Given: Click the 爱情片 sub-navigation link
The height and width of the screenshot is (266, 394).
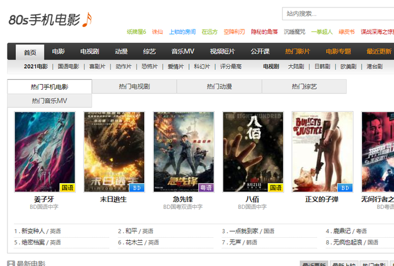Looking at the screenshot, I should tap(175, 66).
